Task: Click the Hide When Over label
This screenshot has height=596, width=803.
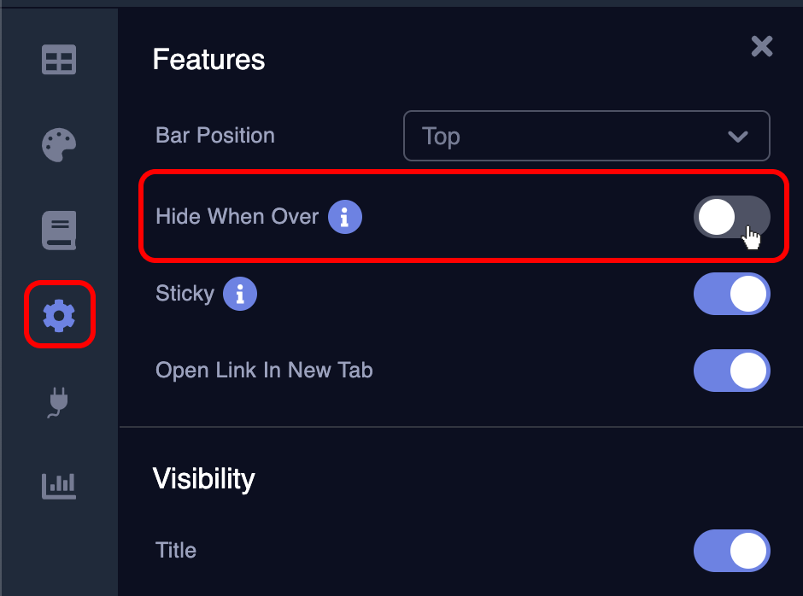Action: [237, 217]
